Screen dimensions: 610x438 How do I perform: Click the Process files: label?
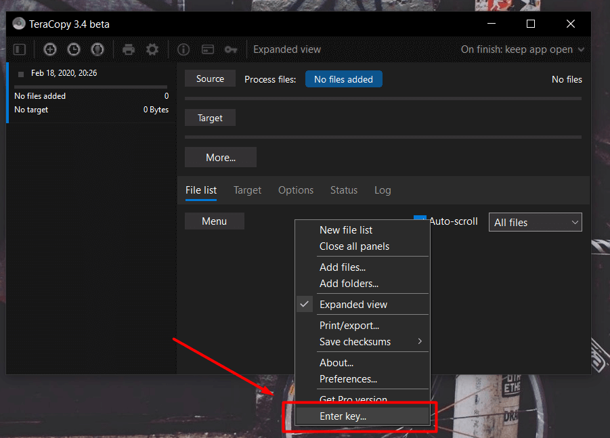pyautogui.click(x=270, y=79)
